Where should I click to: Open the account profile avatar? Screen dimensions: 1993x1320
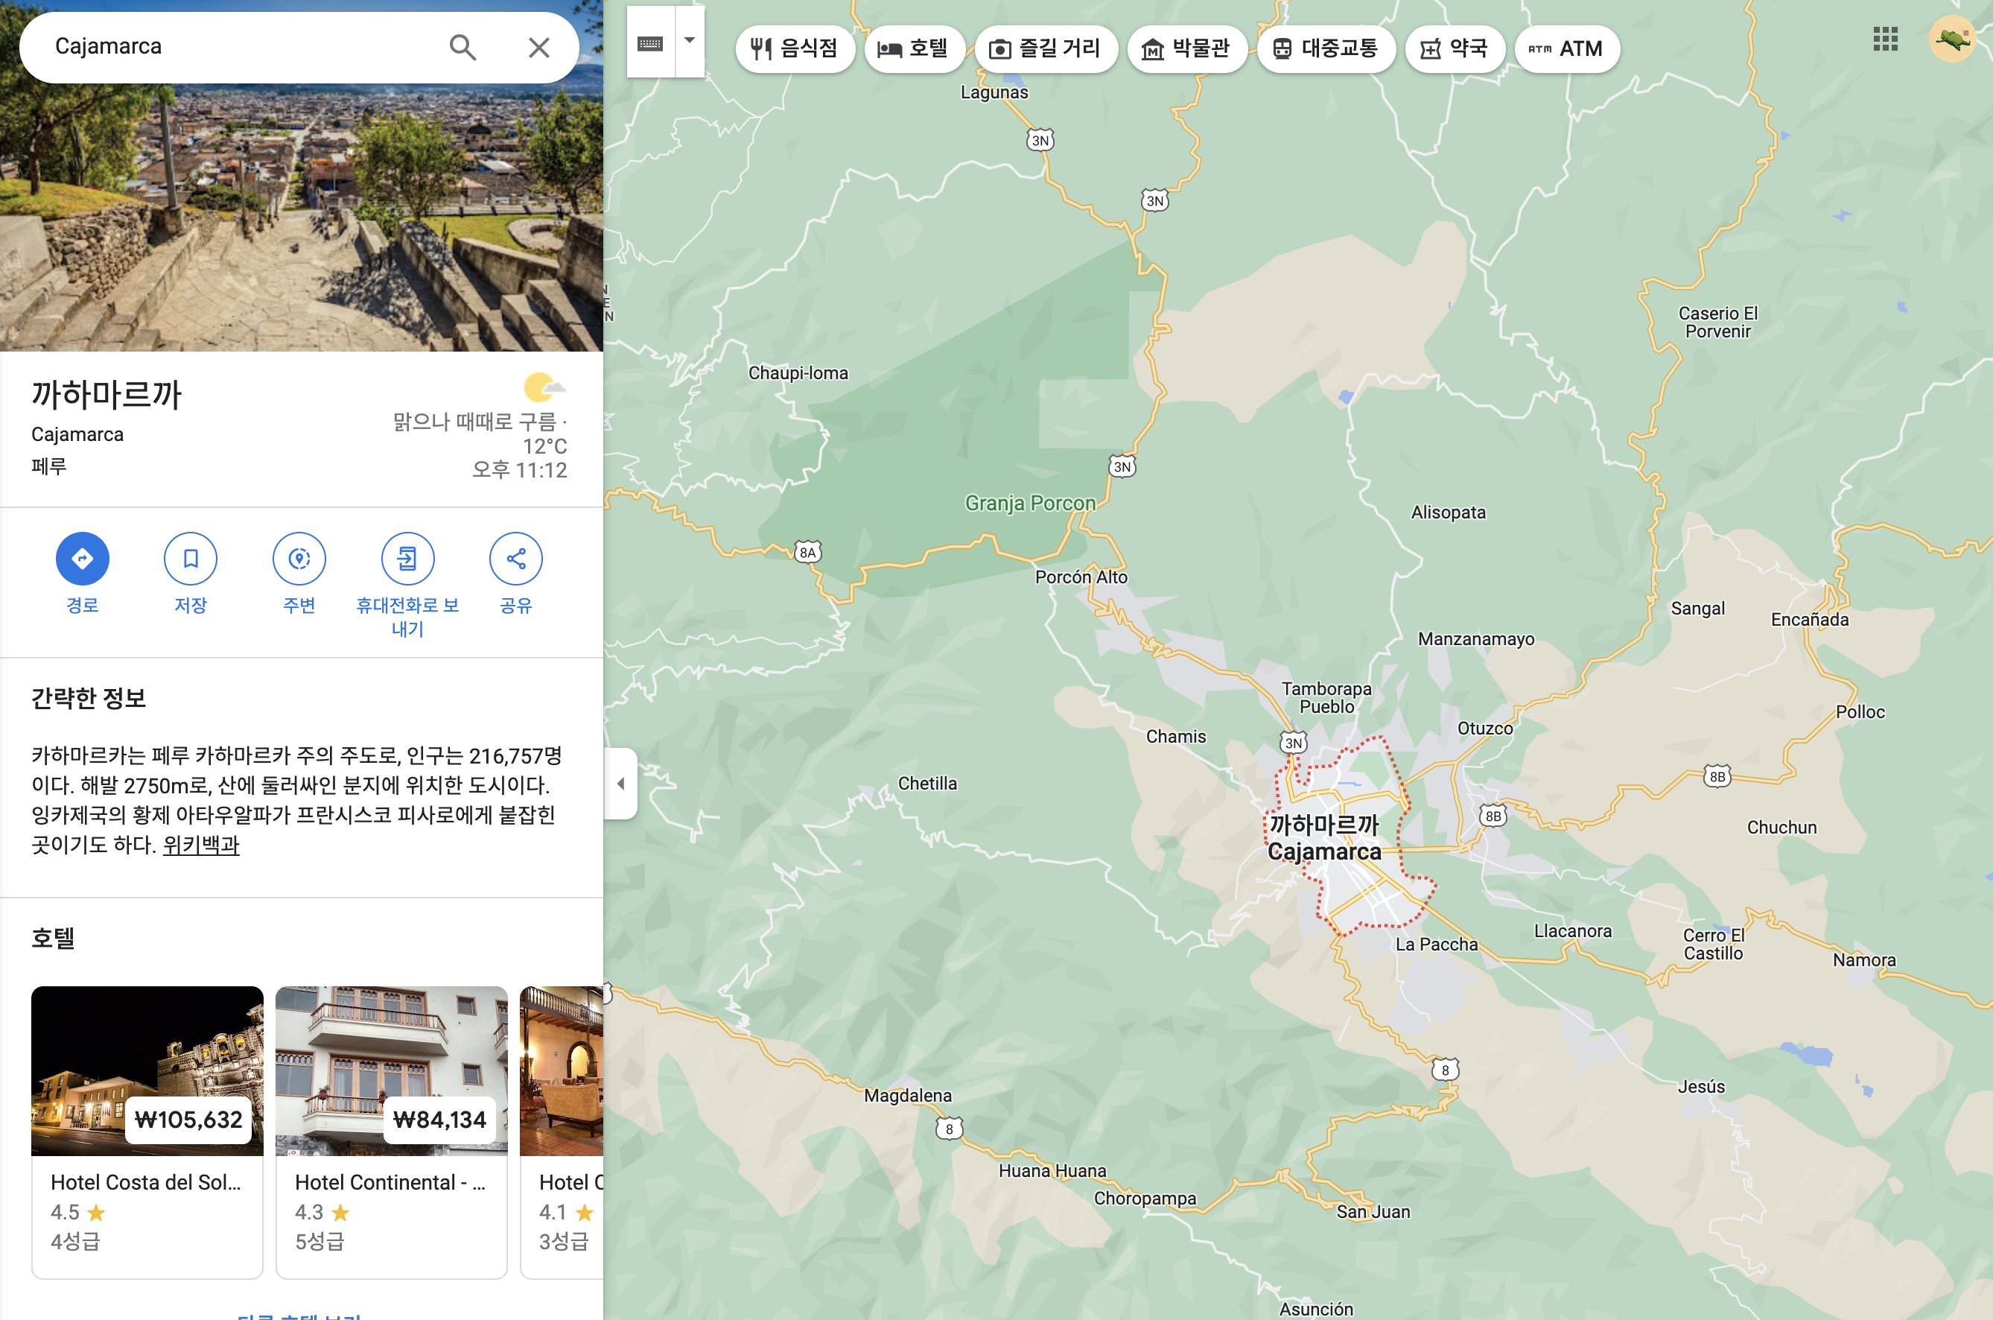click(x=1952, y=39)
